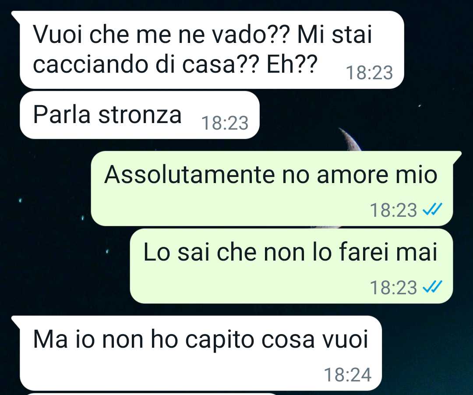Tap the blue double-check under 'Assolutamente no amore mio'
This screenshot has height=395, width=473.
point(432,209)
